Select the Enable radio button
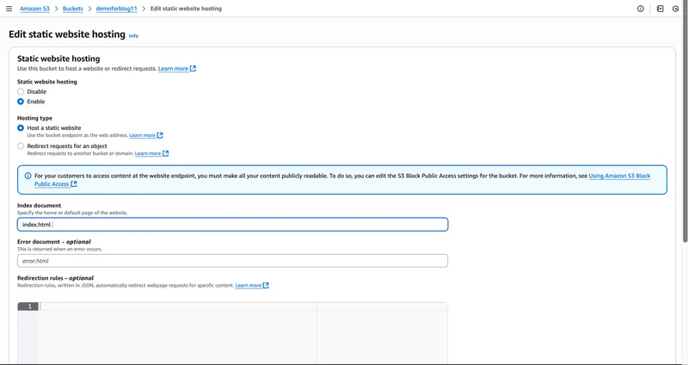 [21, 102]
